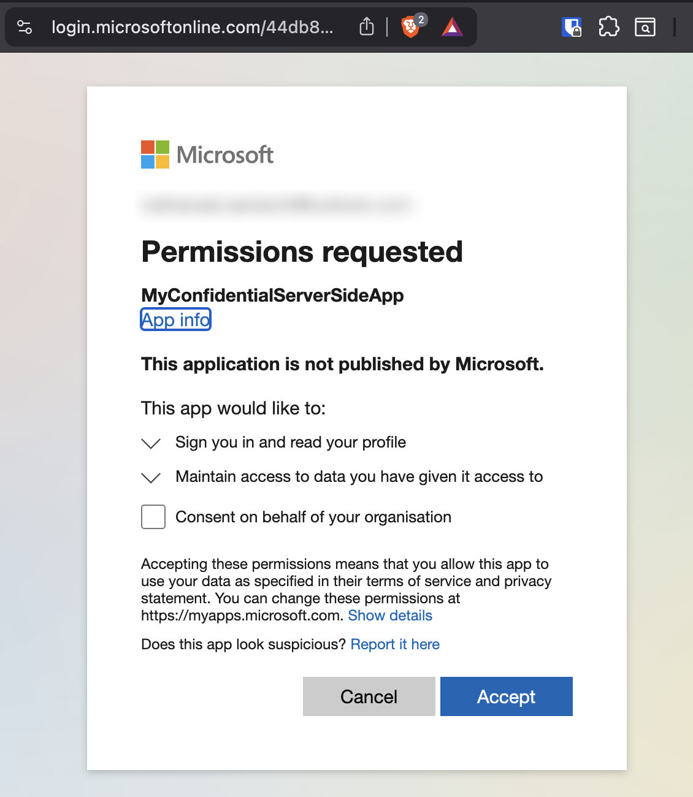Click the blurred account email above the heading
Viewport: 693px width, 797px height.
point(276,205)
